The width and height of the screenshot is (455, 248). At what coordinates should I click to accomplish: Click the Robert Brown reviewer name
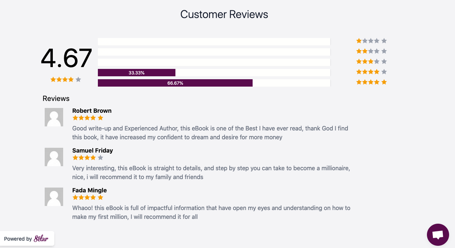click(92, 111)
